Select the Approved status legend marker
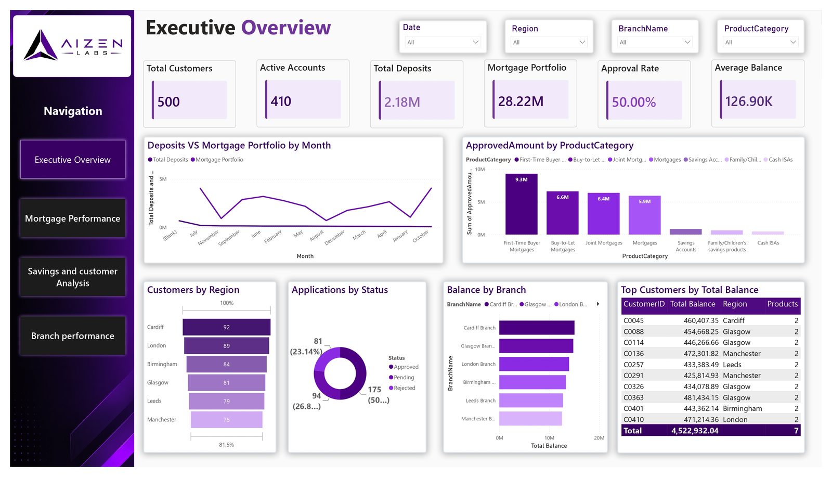The width and height of the screenshot is (832, 477). [x=391, y=367]
